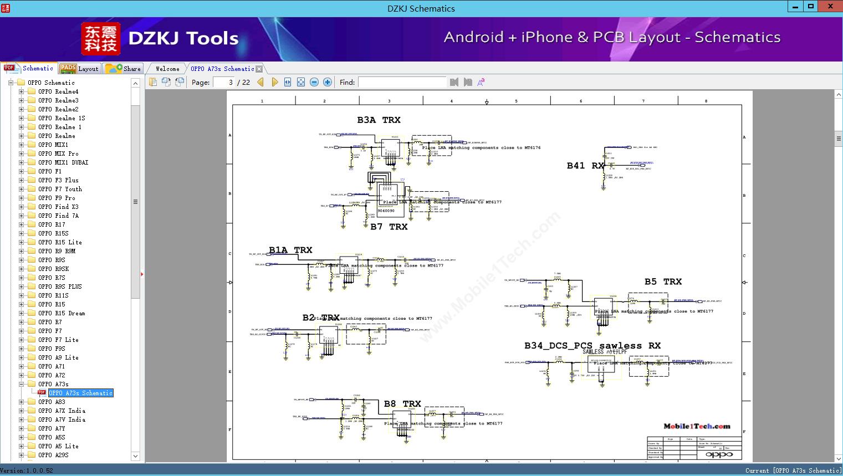Expand the OPPO R15 Lite folder
843x476 pixels.
21,242
